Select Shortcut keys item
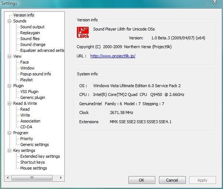 pyautogui.click(x=32, y=162)
